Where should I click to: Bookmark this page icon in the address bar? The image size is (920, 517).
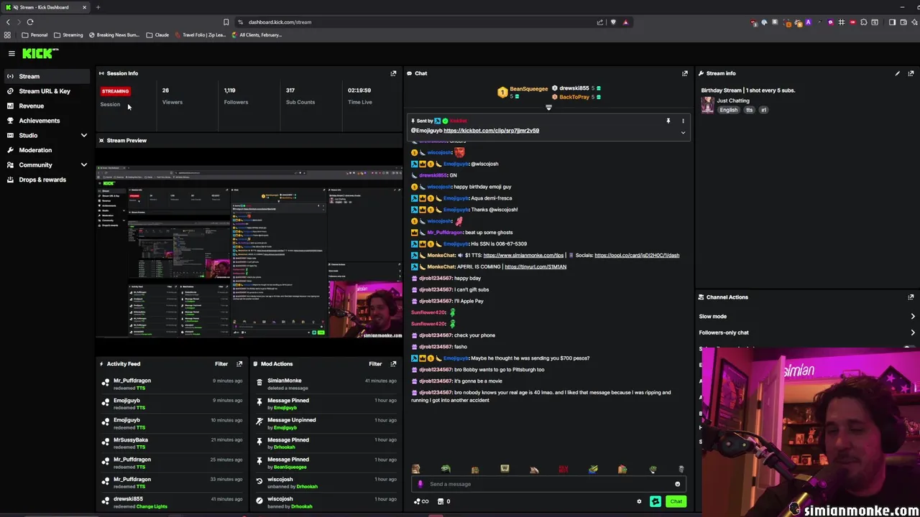tap(226, 22)
